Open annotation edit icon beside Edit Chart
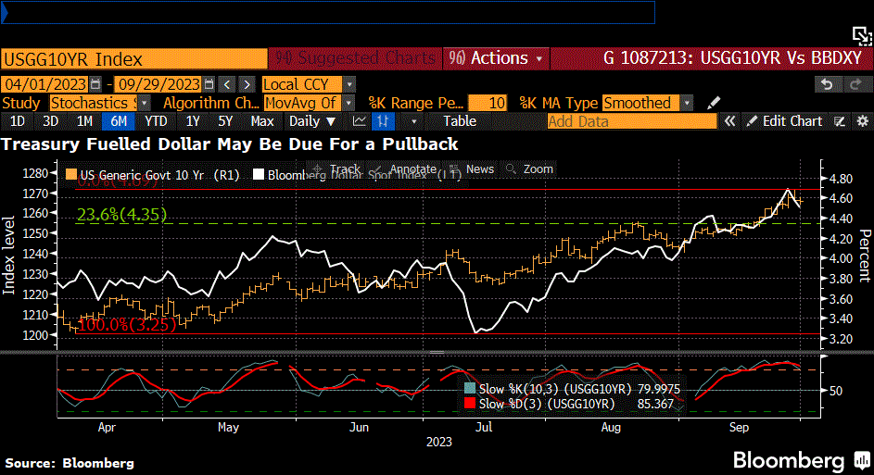 [840, 121]
